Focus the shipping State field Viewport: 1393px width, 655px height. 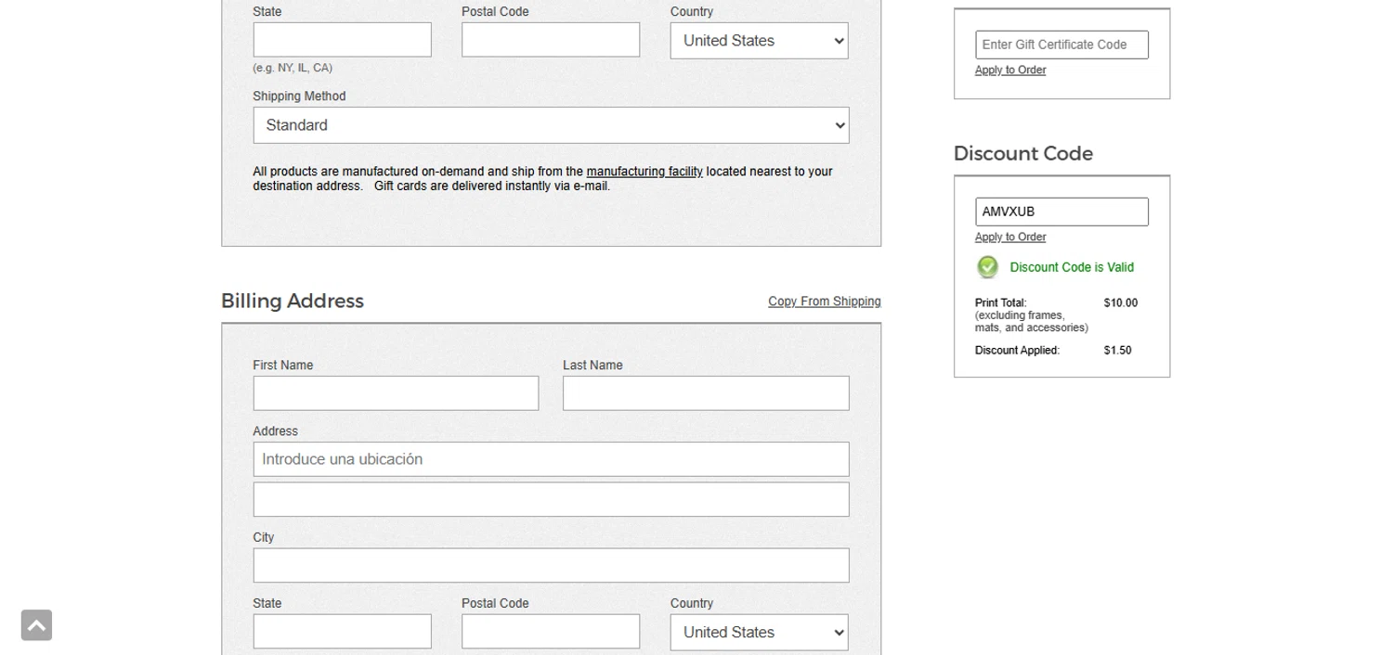[343, 40]
